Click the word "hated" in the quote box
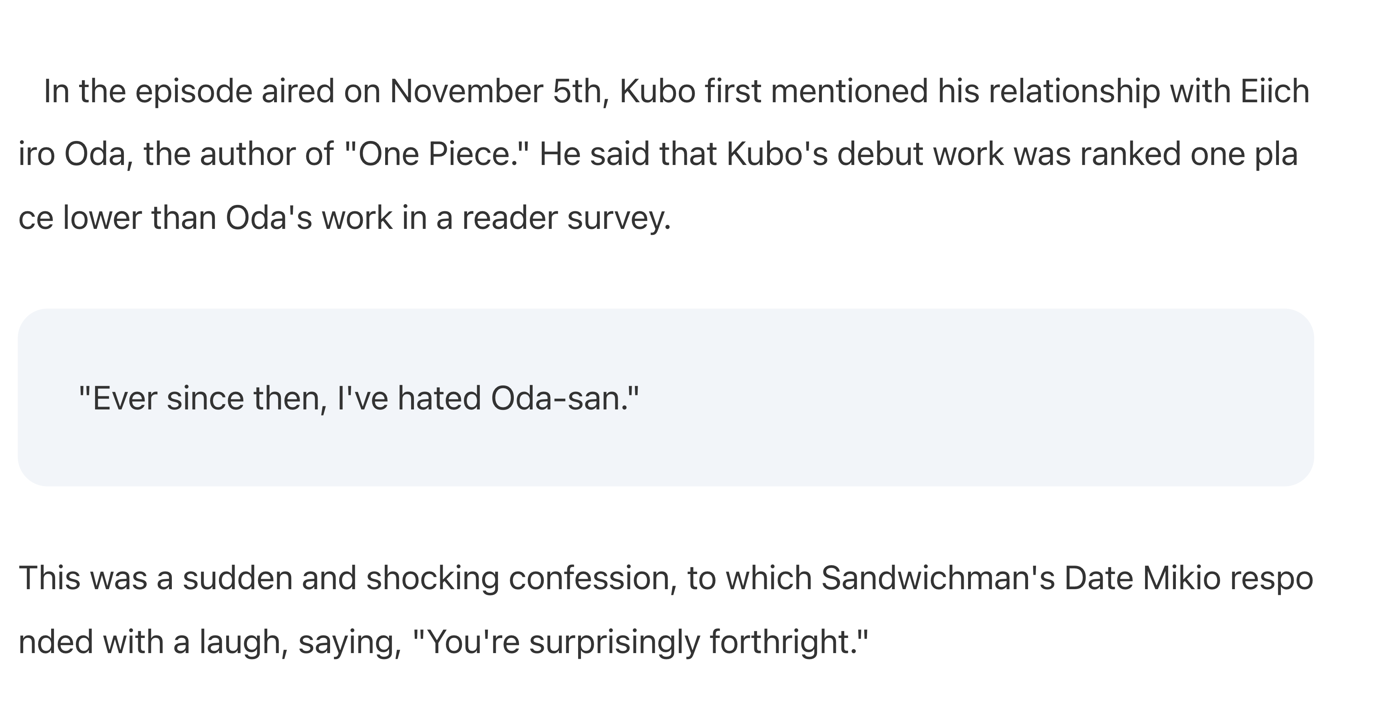The height and width of the screenshot is (723, 1380). tap(439, 399)
